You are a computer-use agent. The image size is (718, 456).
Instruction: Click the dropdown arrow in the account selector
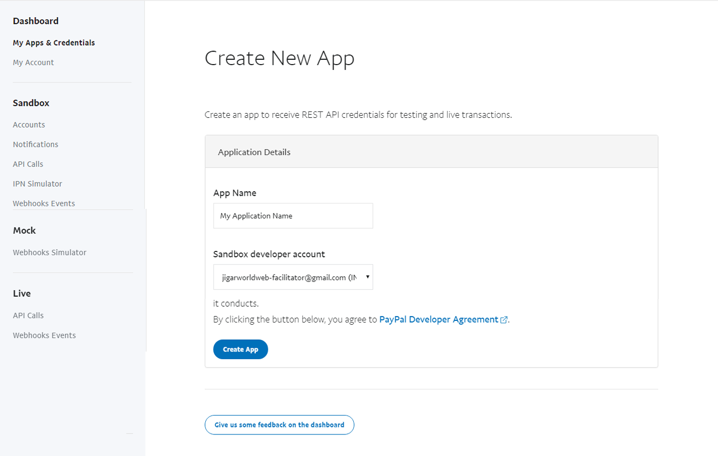(367, 277)
